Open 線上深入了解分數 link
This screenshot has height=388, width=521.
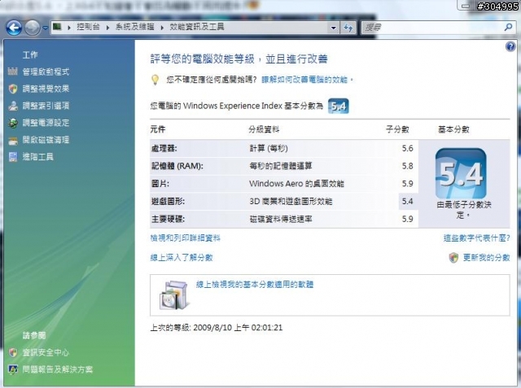click(182, 258)
